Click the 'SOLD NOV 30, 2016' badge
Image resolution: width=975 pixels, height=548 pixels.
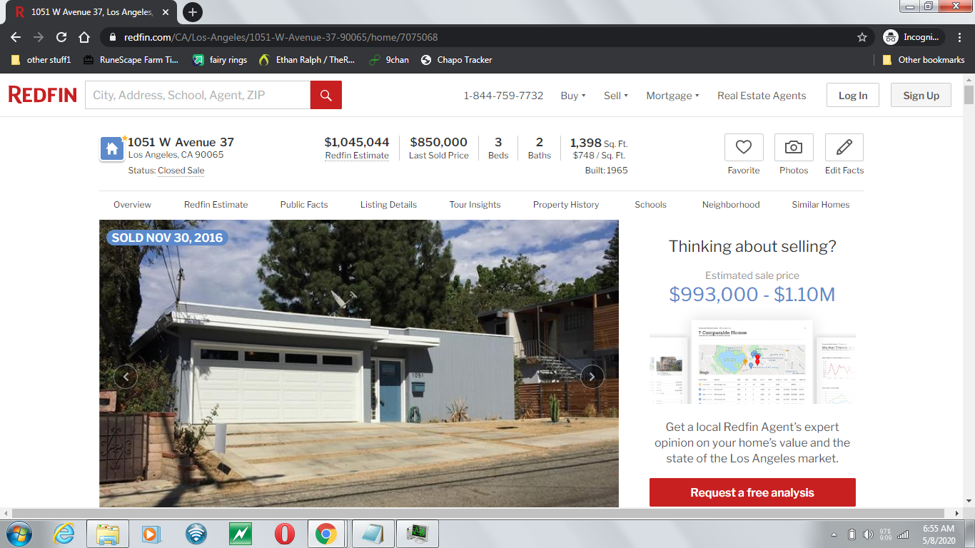pyautogui.click(x=167, y=238)
